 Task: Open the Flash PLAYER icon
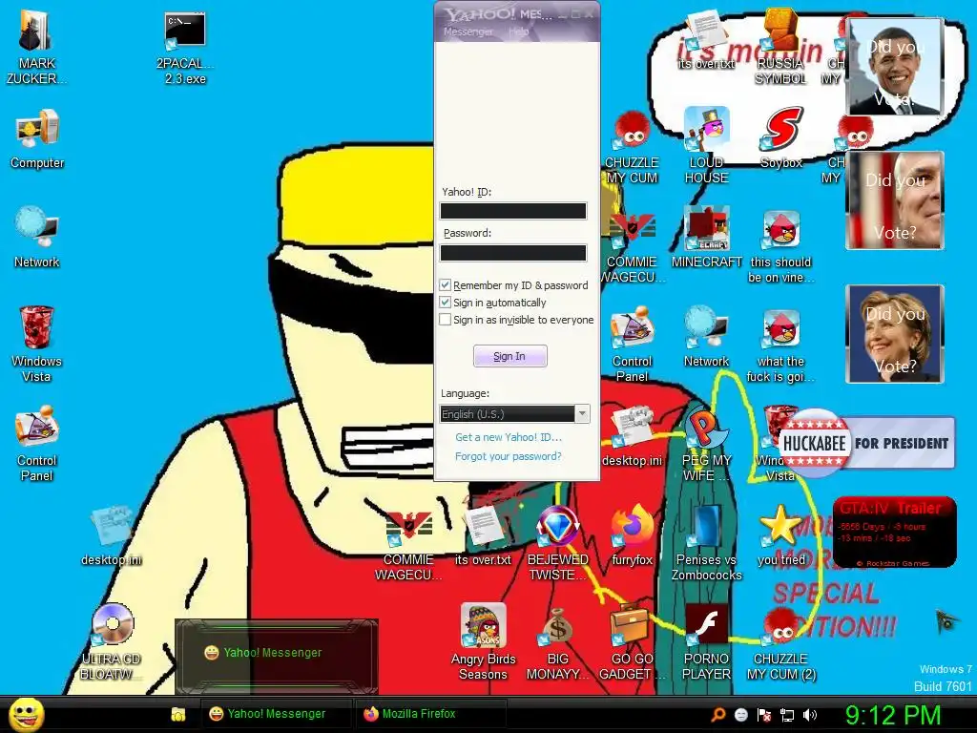pyautogui.click(x=706, y=641)
